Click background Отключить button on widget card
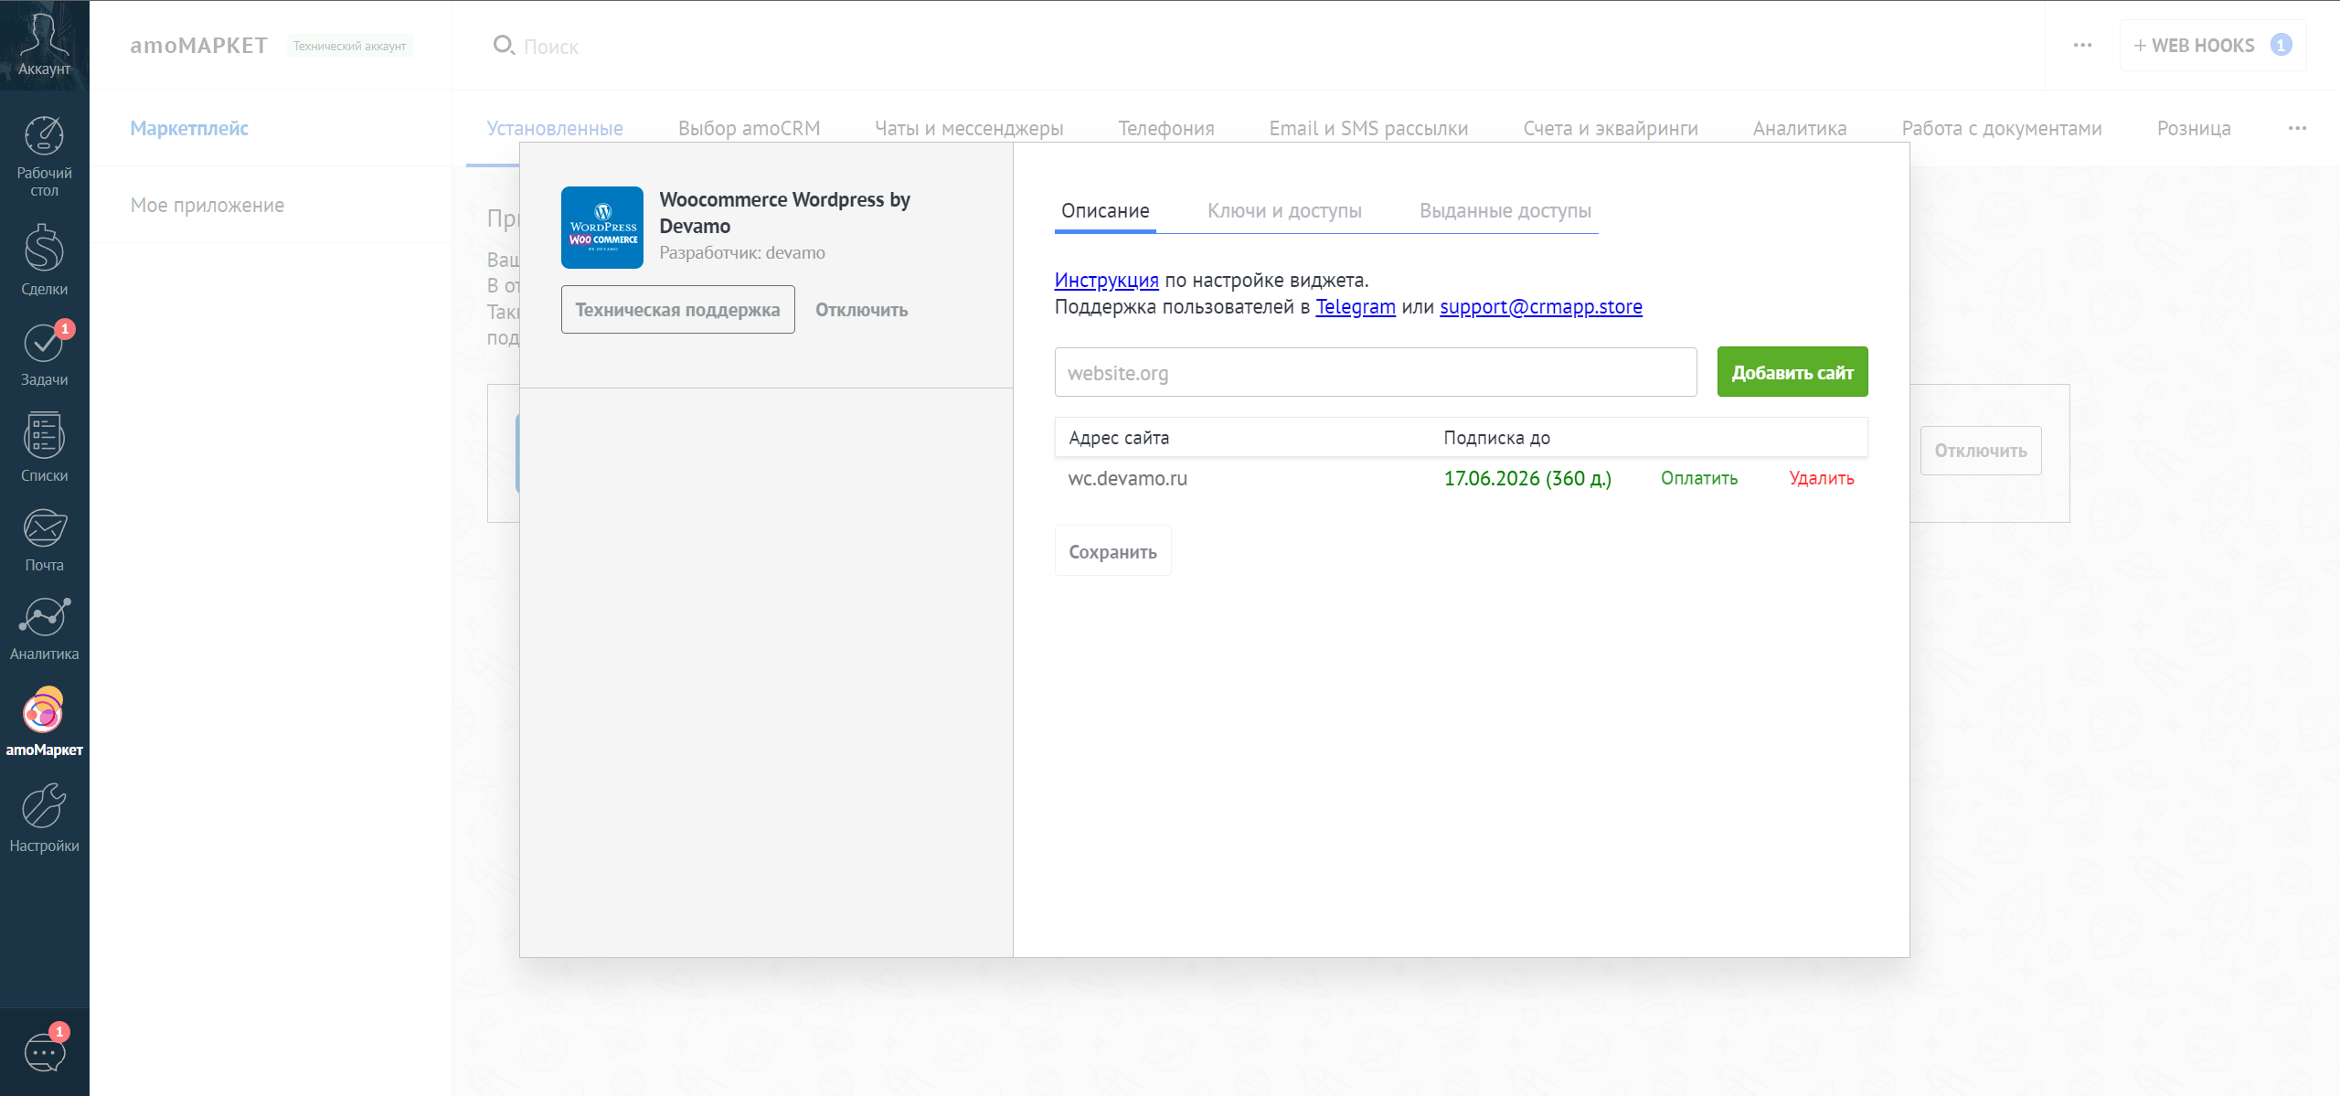2340x1096 pixels. 1980,451
